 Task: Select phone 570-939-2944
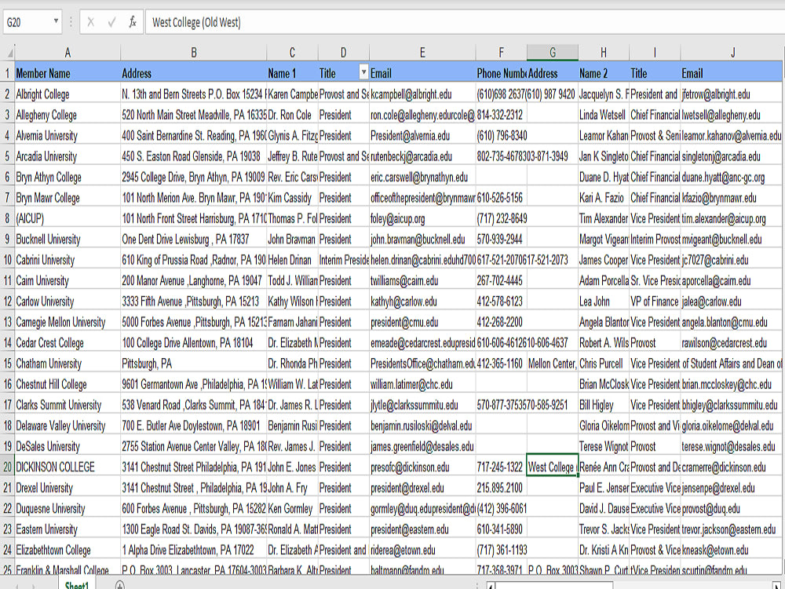pyautogui.click(x=501, y=239)
